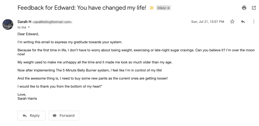Click Sarah H's profile avatar
This screenshot has height=126, width=259.
pyautogui.click(x=8, y=24)
